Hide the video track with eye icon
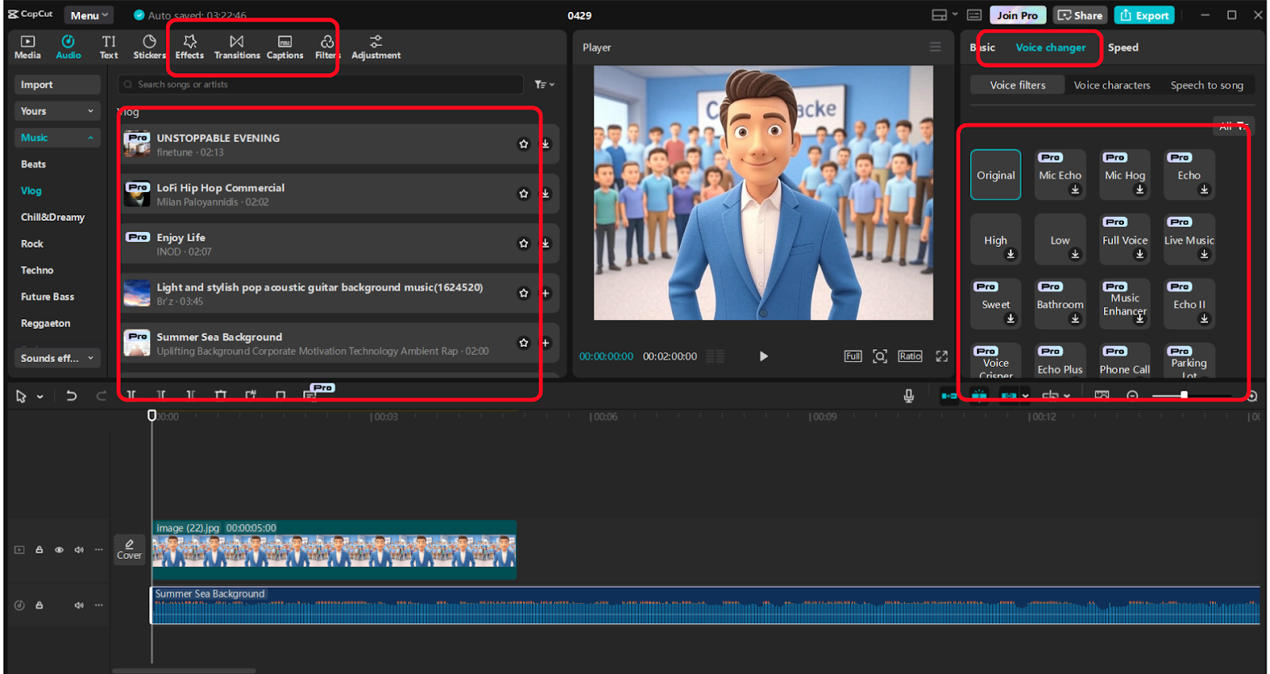Image resolution: width=1270 pixels, height=674 pixels. [59, 549]
